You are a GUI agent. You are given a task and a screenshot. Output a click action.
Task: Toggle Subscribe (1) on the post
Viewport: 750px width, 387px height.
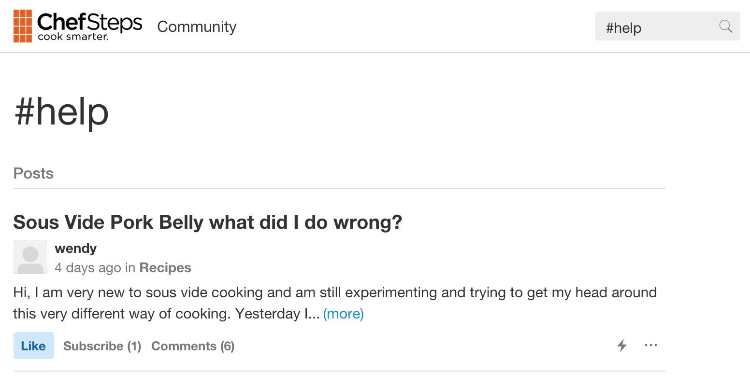[102, 346]
